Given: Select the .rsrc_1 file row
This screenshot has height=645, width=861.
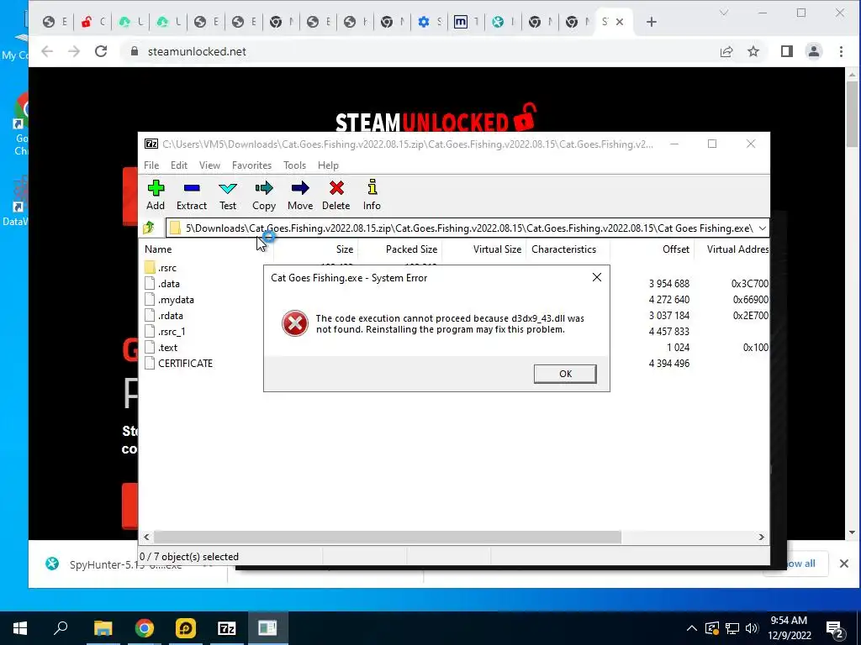Looking at the screenshot, I should [172, 331].
